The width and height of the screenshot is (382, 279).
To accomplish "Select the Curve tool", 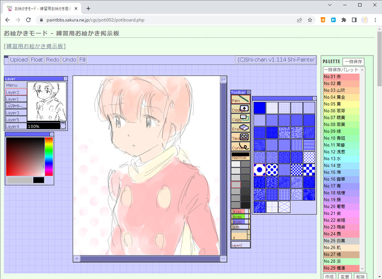I will click(240, 147).
